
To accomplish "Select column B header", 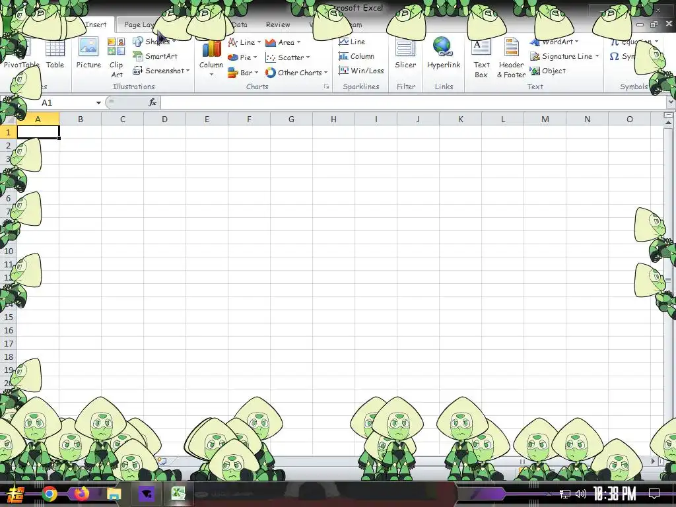I will coord(80,119).
